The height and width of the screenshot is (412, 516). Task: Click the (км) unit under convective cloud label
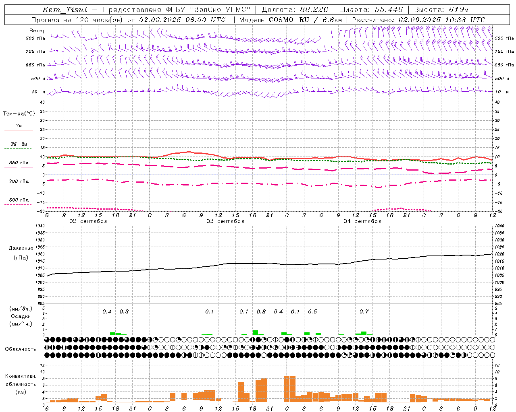click(x=21, y=392)
